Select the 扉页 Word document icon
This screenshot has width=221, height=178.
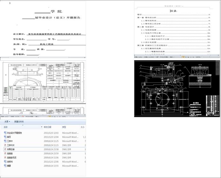click(x=5, y=137)
